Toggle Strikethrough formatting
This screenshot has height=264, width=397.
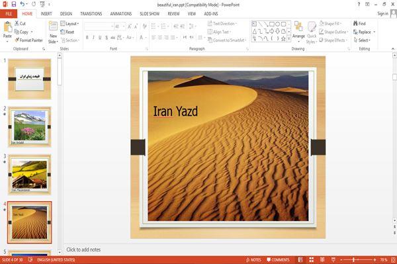112,38
